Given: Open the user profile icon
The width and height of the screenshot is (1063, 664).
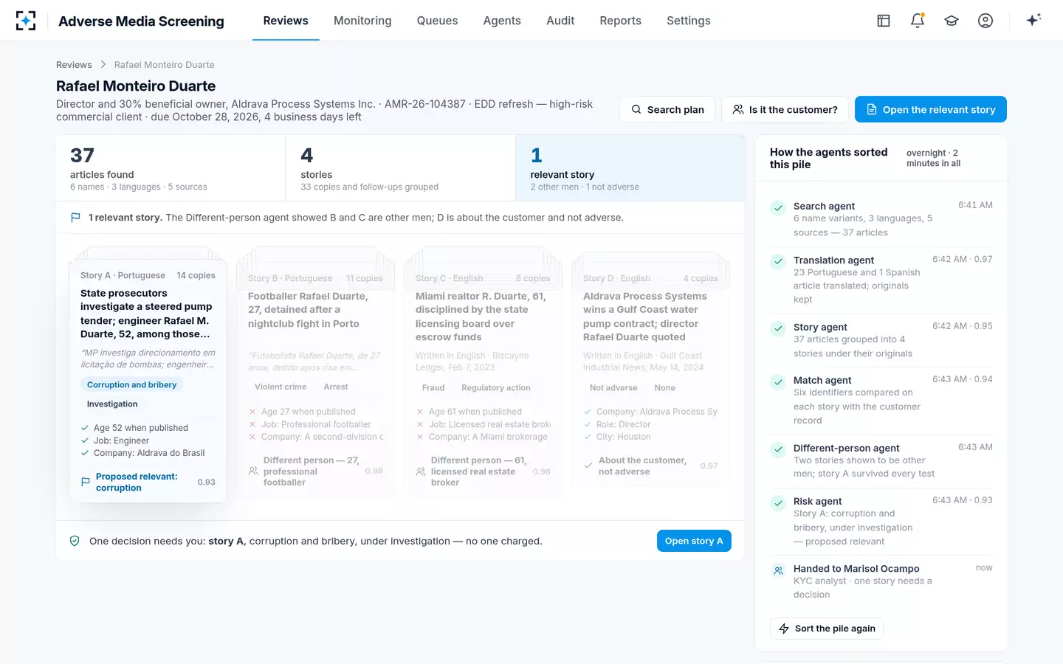Looking at the screenshot, I should (985, 21).
